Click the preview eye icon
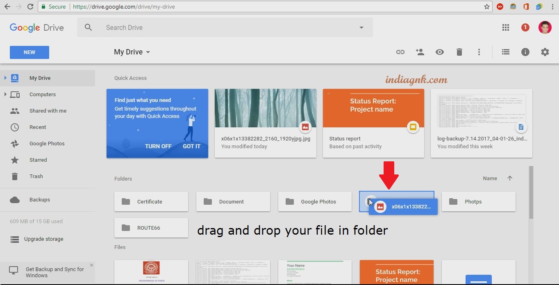This screenshot has height=285, width=559. [440, 52]
